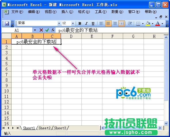This screenshot has width=170, height=137.
Task: Open 窗口(W) menu
Action: [134, 12]
